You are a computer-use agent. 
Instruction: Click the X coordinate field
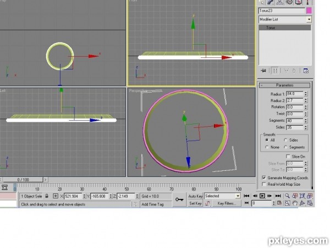click(x=73, y=196)
